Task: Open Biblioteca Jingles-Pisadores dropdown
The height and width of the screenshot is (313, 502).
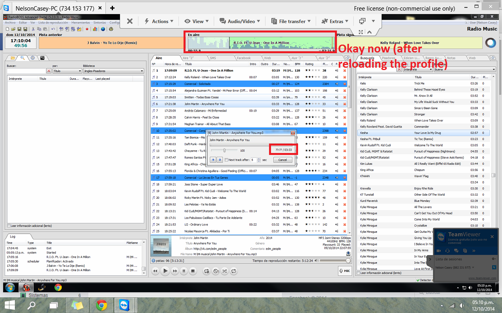Action: click(x=113, y=71)
